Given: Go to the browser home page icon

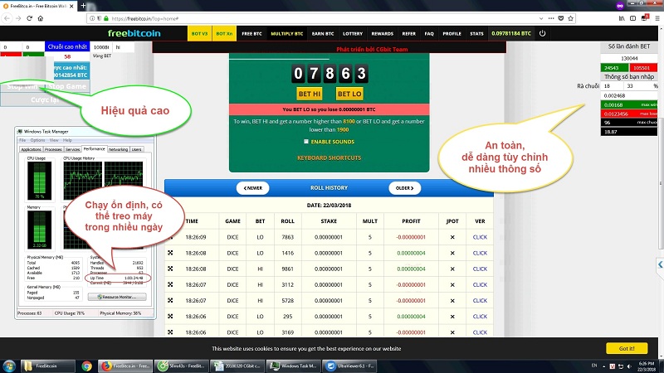Looking at the screenshot, I should tap(41, 18).
